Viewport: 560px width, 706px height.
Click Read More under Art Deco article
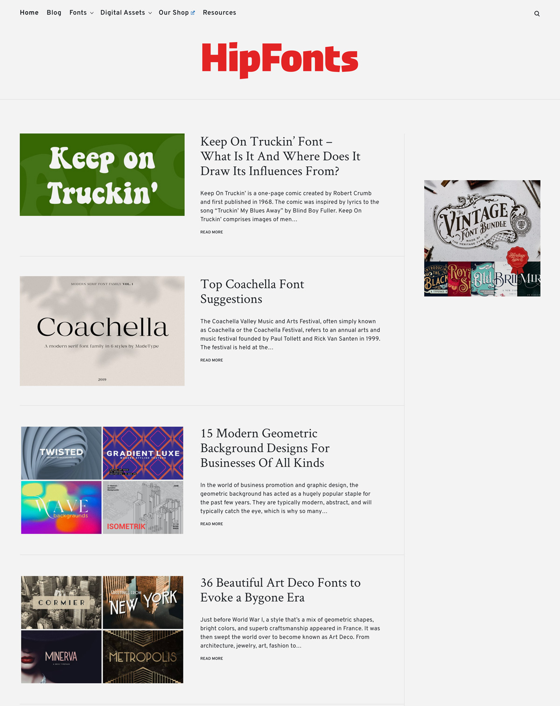[x=211, y=658]
